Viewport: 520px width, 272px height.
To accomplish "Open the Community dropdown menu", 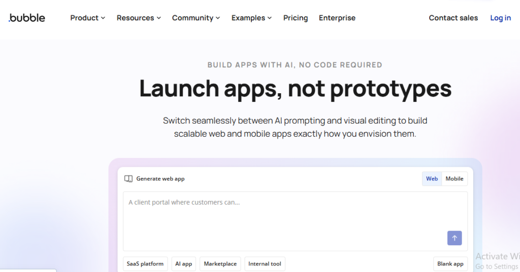I will pos(196,18).
